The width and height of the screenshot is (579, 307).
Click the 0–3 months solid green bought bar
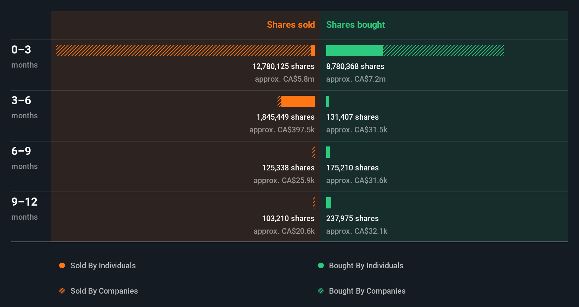pos(354,51)
